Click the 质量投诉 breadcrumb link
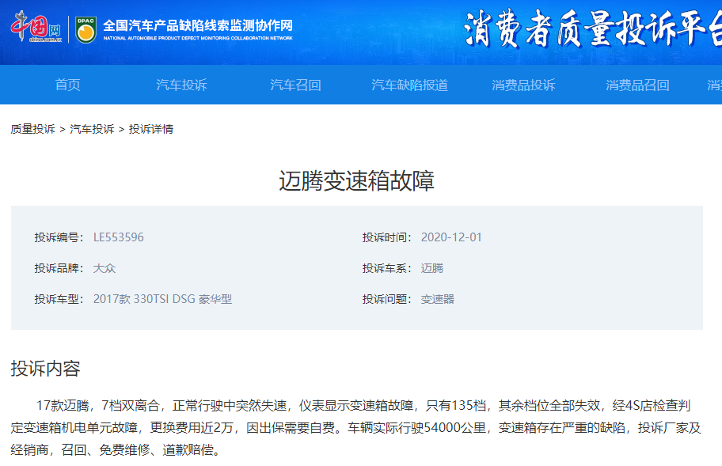Screen dimensions: 722x466 click(x=32, y=129)
